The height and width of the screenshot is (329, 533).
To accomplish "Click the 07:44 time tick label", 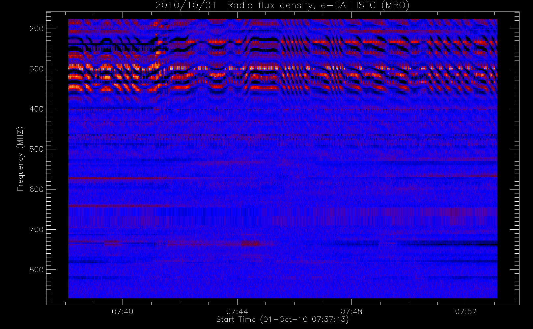I will click(x=237, y=312).
